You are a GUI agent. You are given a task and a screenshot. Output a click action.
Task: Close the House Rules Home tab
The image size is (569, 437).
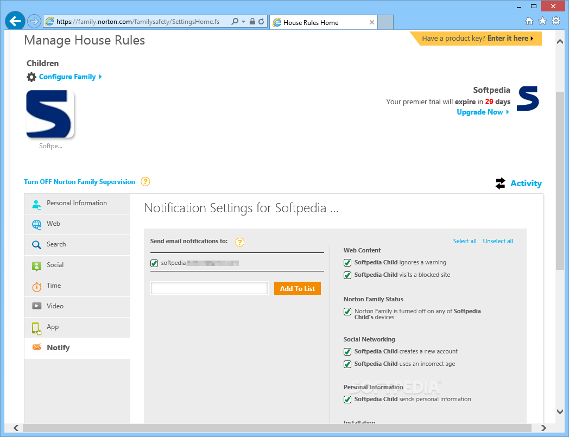coord(371,22)
